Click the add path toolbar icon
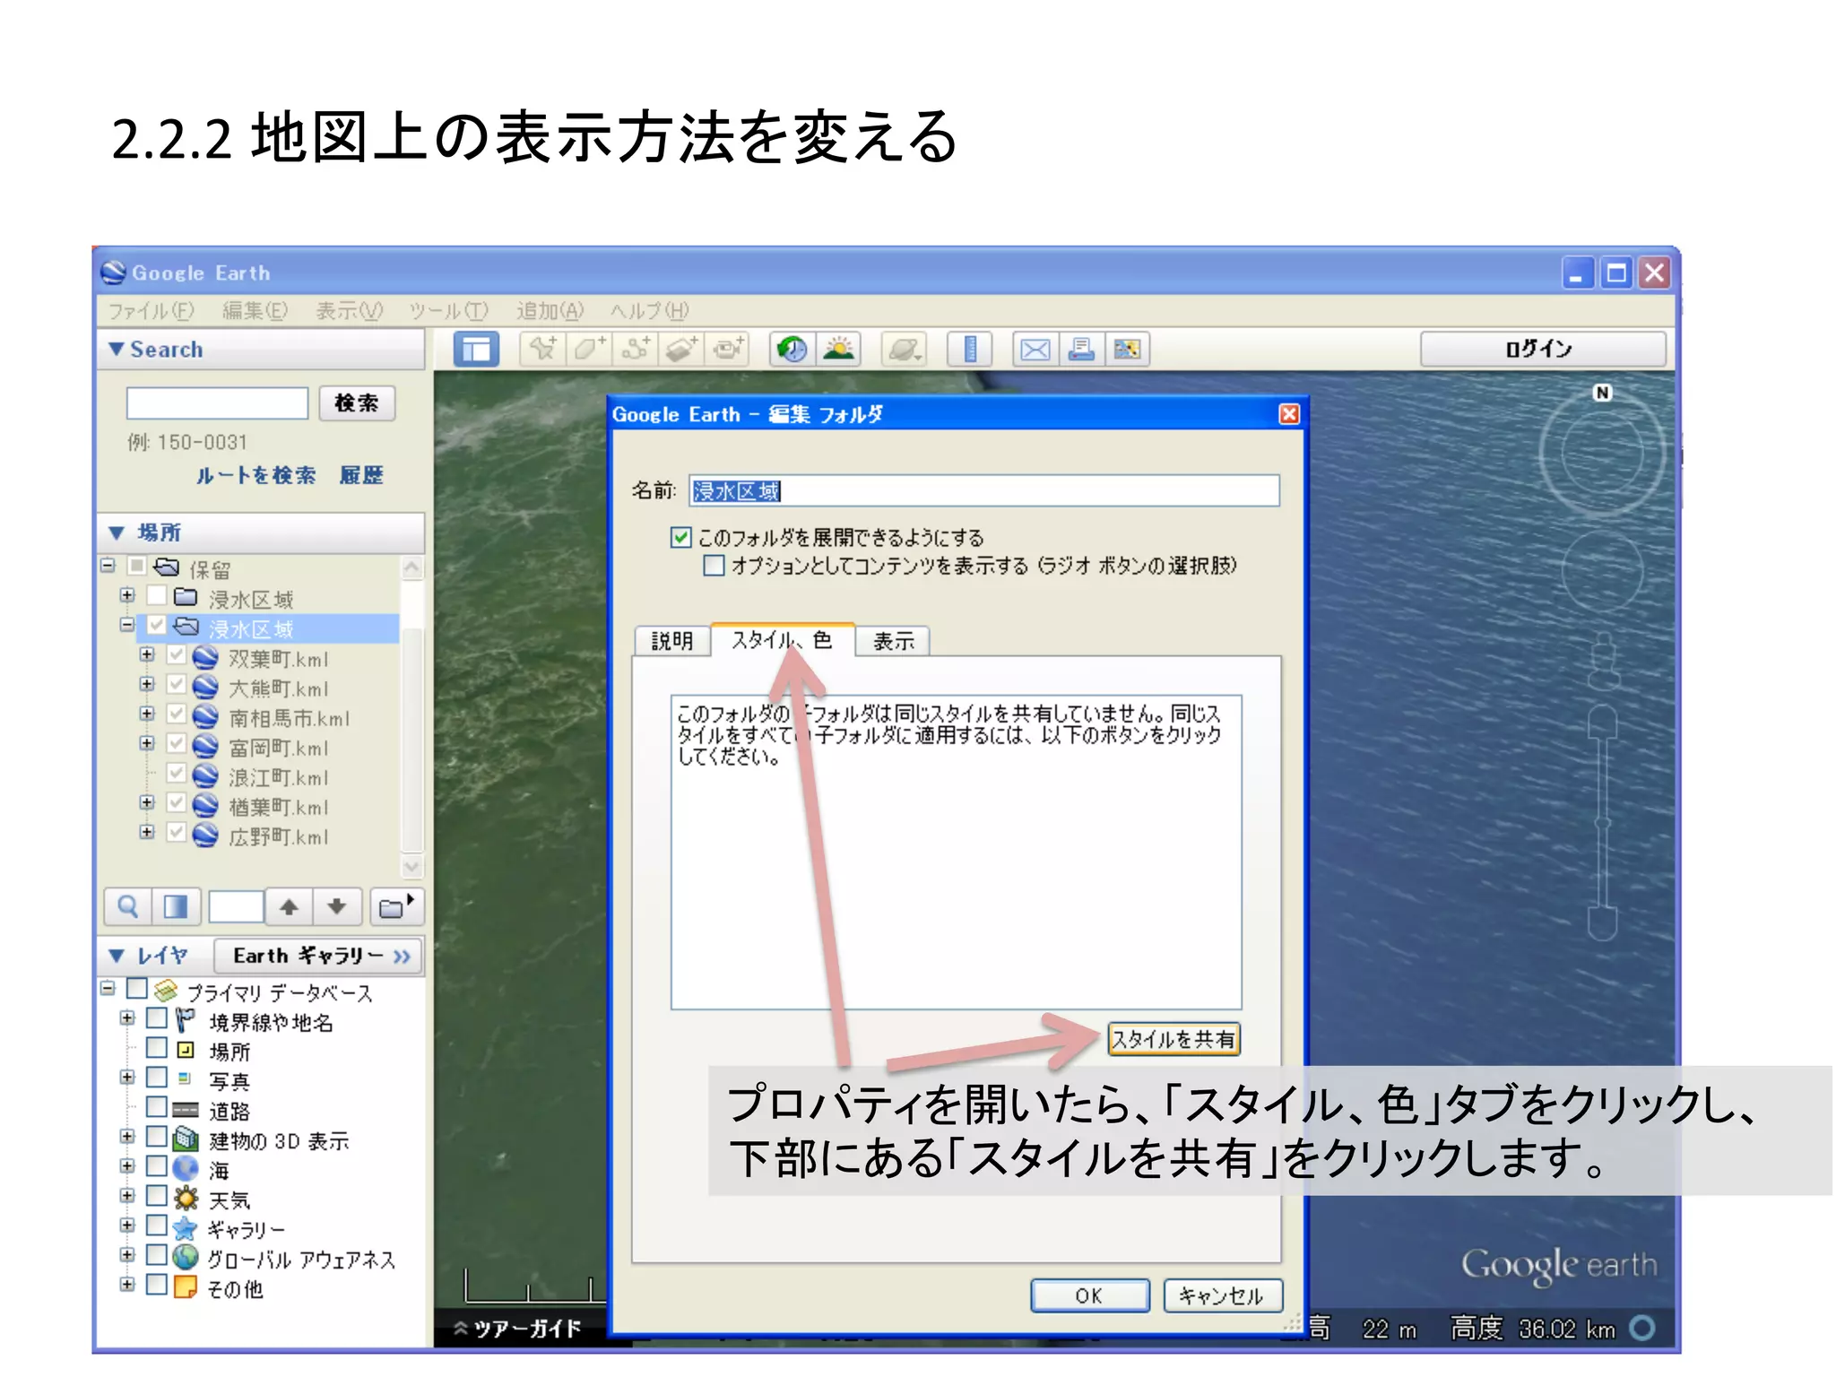1836x1377 pixels. click(x=636, y=349)
